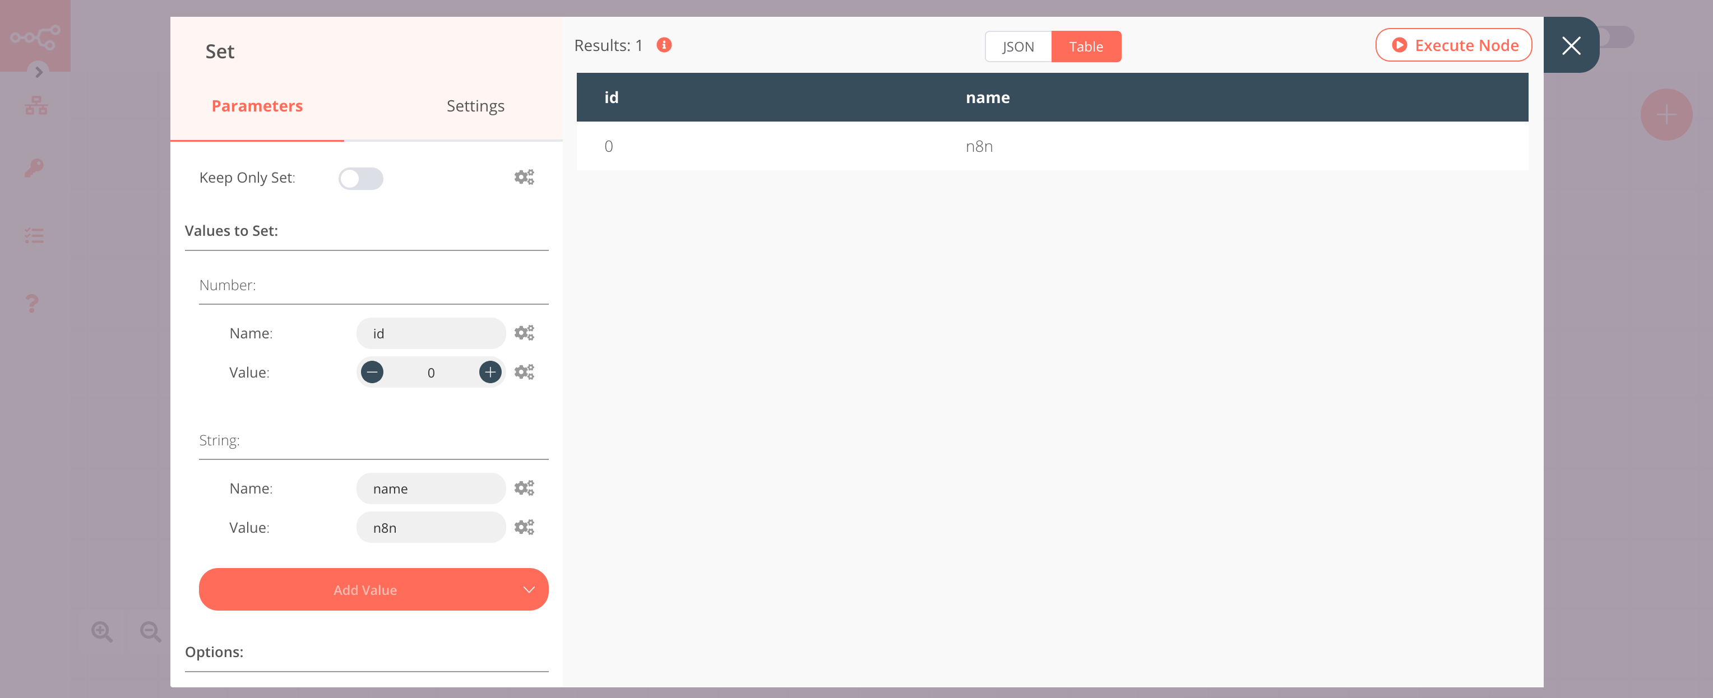
Task: Click the gear settings icon next to id field
Action: pyautogui.click(x=525, y=333)
